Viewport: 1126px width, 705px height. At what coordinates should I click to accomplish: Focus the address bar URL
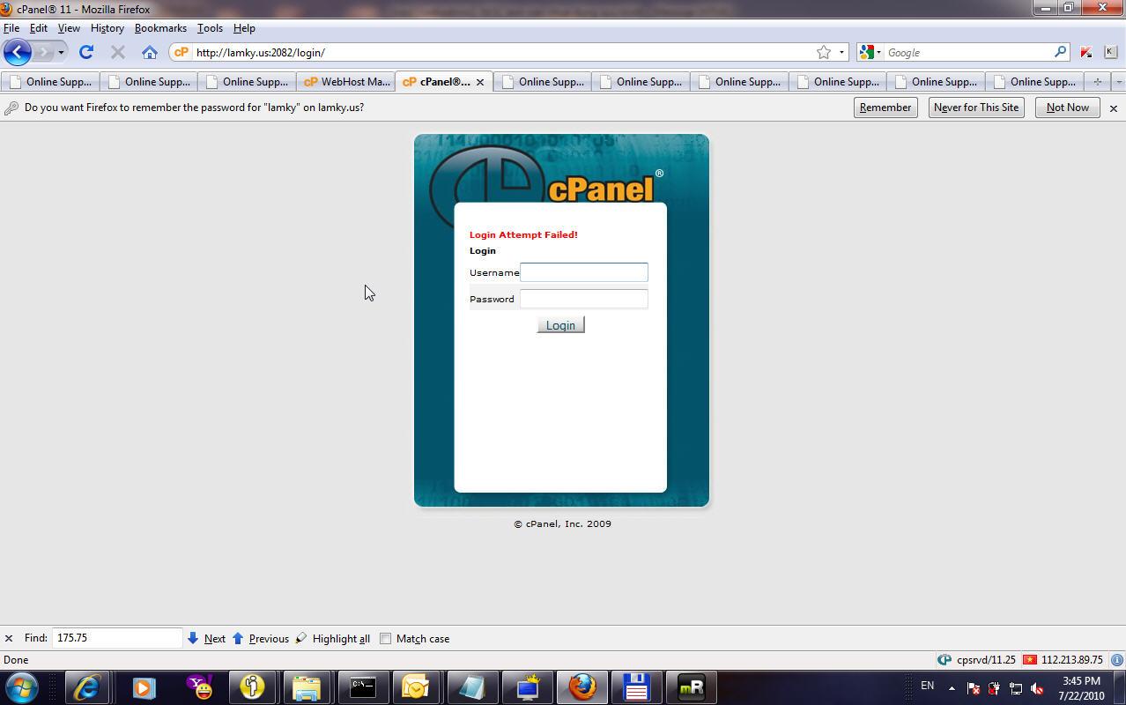[x=502, y=52]
